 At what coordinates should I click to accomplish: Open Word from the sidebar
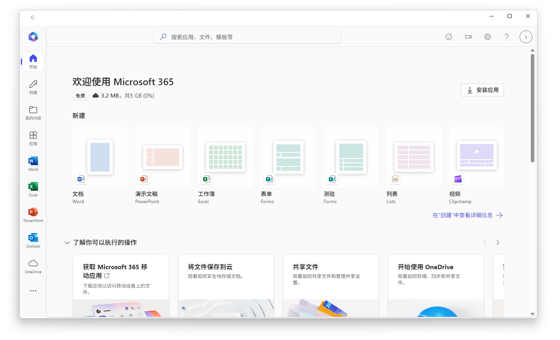click(x=33, y=163)
